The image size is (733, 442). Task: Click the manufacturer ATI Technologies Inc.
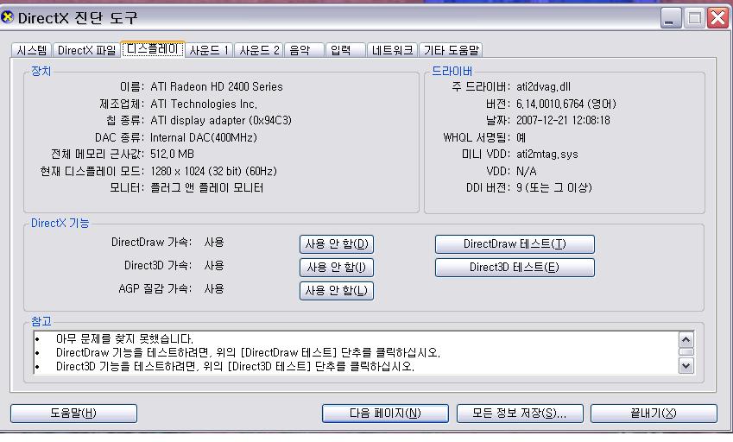(204, 104)
